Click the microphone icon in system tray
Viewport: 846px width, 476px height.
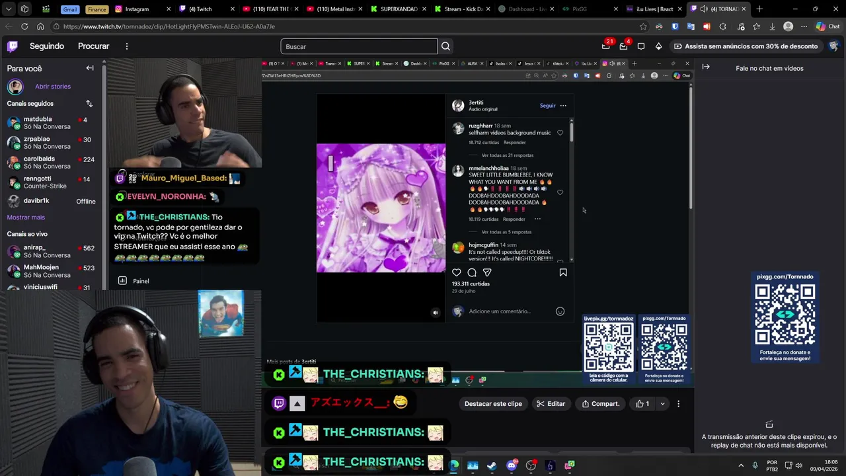point(755,465)
